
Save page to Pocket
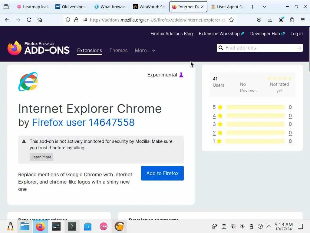click(259, 20)
